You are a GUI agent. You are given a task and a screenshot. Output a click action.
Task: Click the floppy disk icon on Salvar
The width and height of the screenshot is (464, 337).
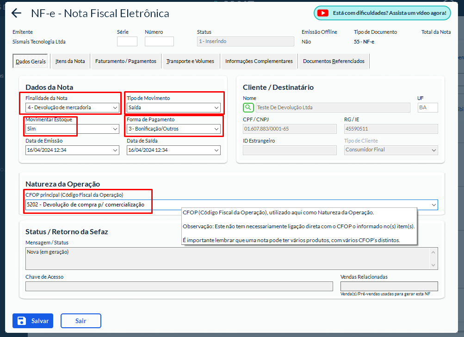pos(22,321)
